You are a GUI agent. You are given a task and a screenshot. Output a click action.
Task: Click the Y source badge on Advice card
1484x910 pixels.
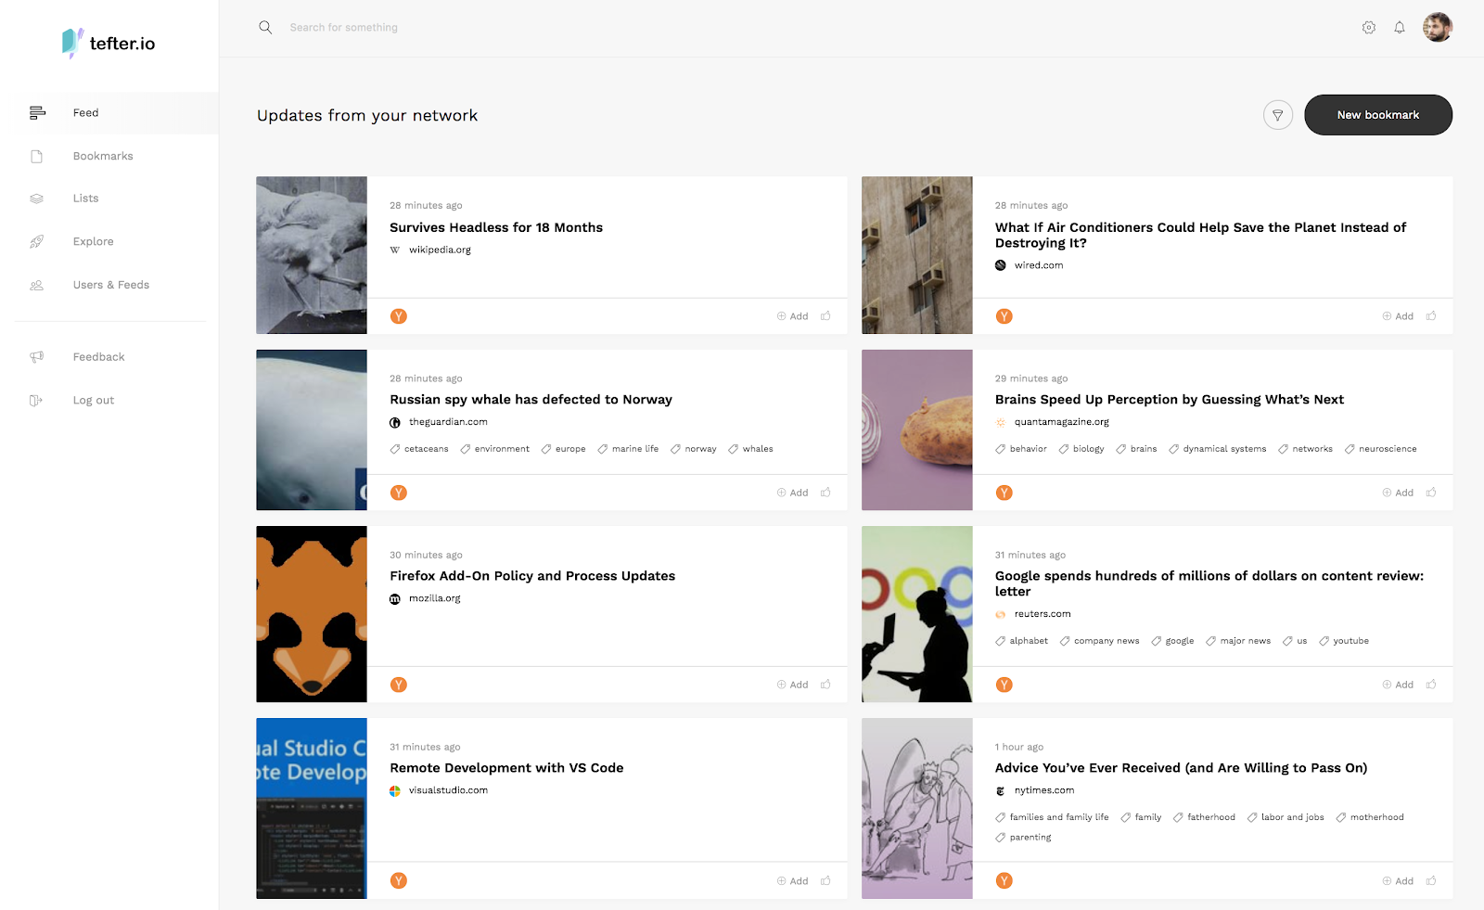pos(1004,881)
